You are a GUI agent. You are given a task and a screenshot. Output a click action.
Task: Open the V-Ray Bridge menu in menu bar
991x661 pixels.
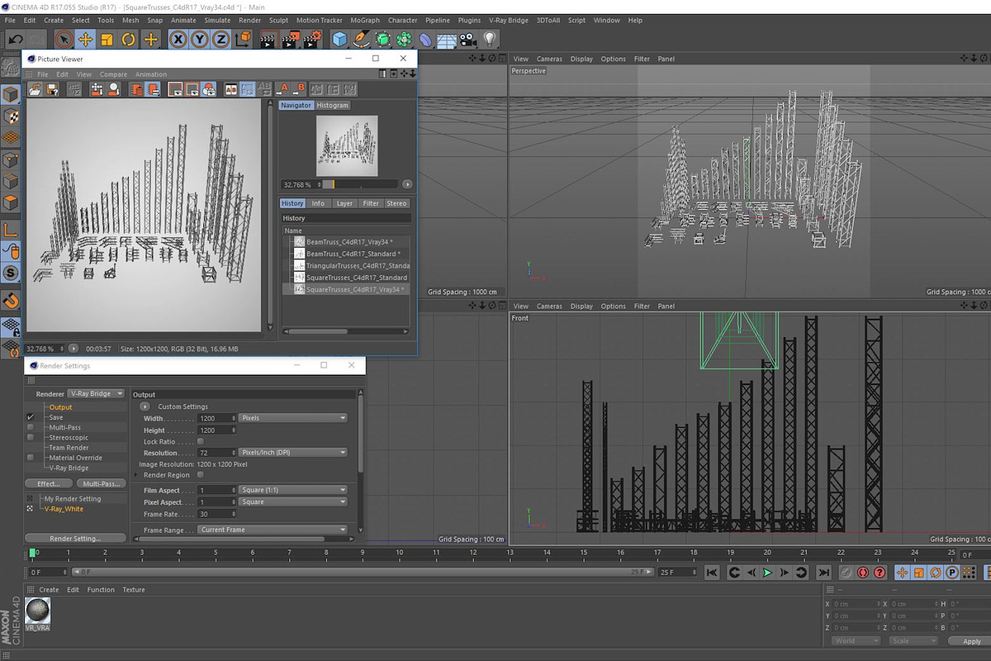[x=509, y=20]
